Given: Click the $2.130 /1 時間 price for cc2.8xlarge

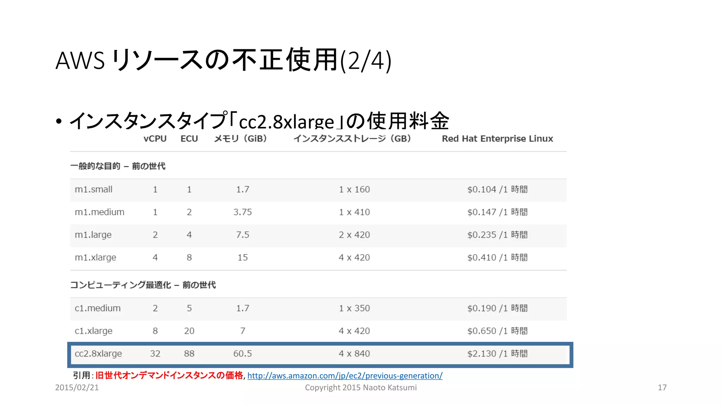Looking at the screenshot, I should (497, 353).
